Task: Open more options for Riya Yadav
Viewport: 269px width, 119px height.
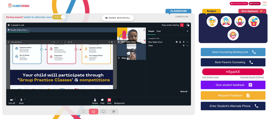Action: coord(187,42)
